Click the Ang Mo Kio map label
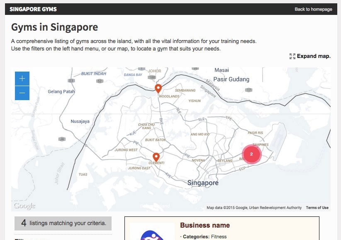Image resolution: width=341 pixels, height=240 pixels. click(200, 134)
